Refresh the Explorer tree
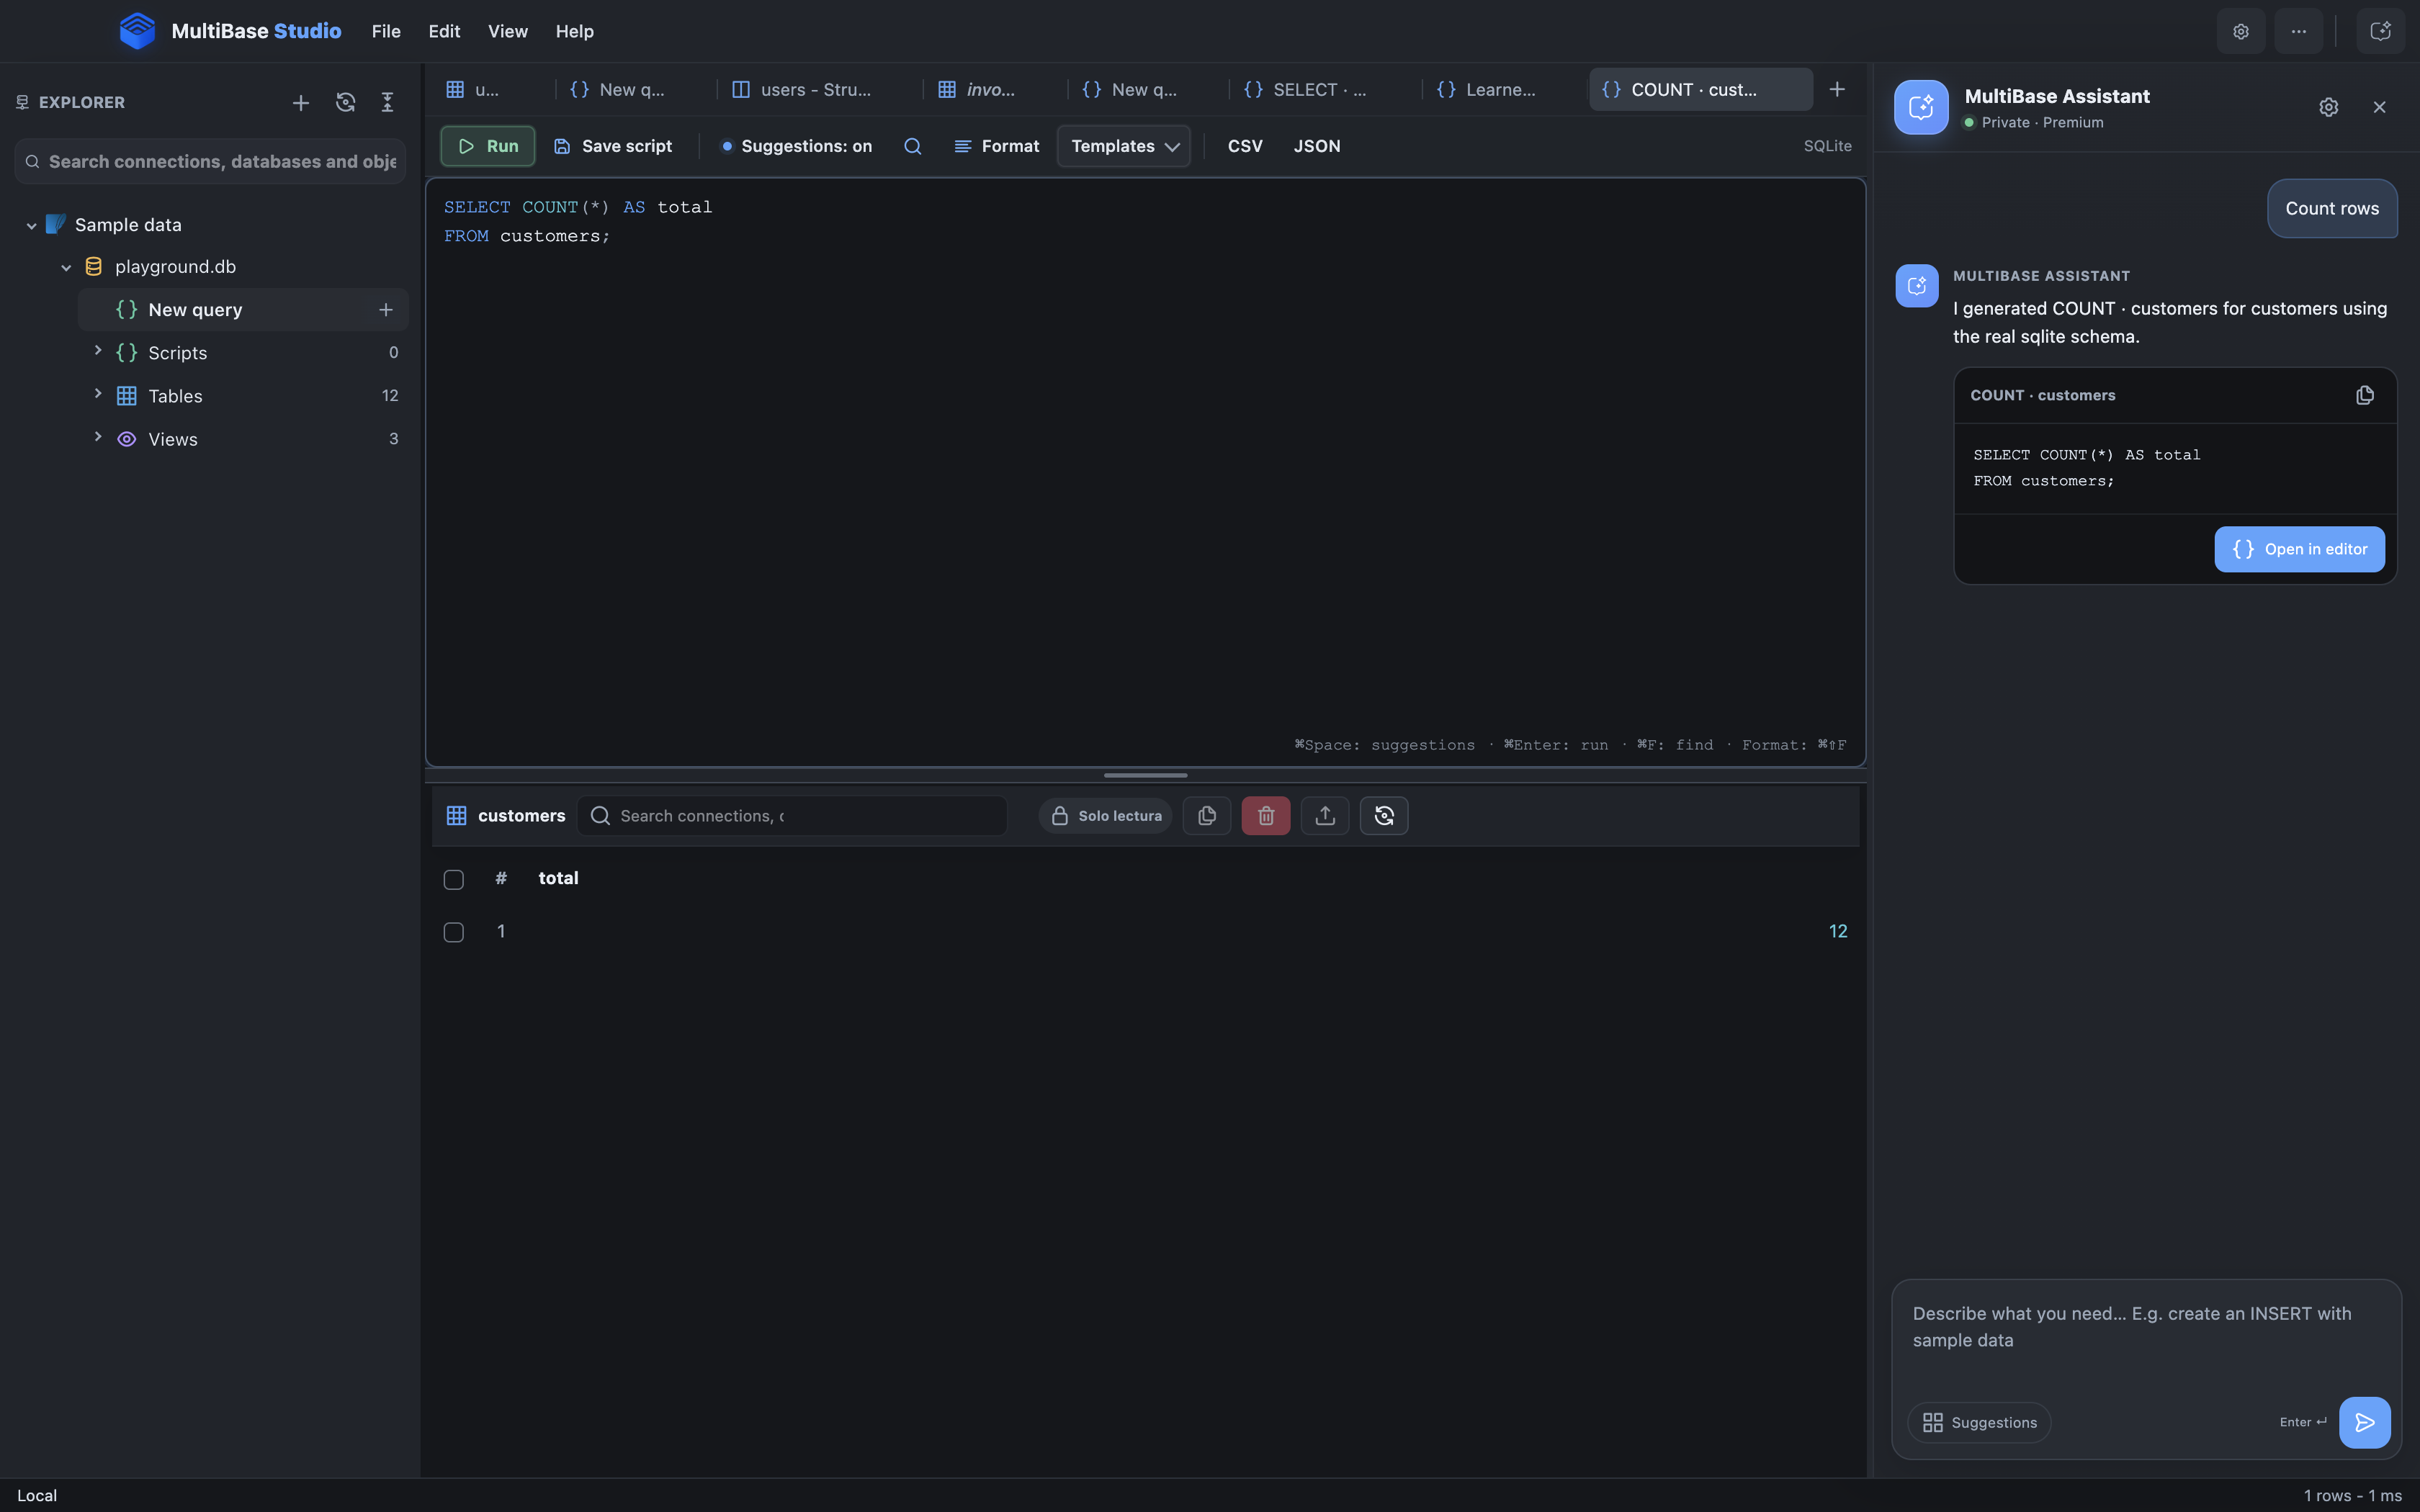Image resolution: width=2420 pixels, height=1512 pixels. point(345,102)
